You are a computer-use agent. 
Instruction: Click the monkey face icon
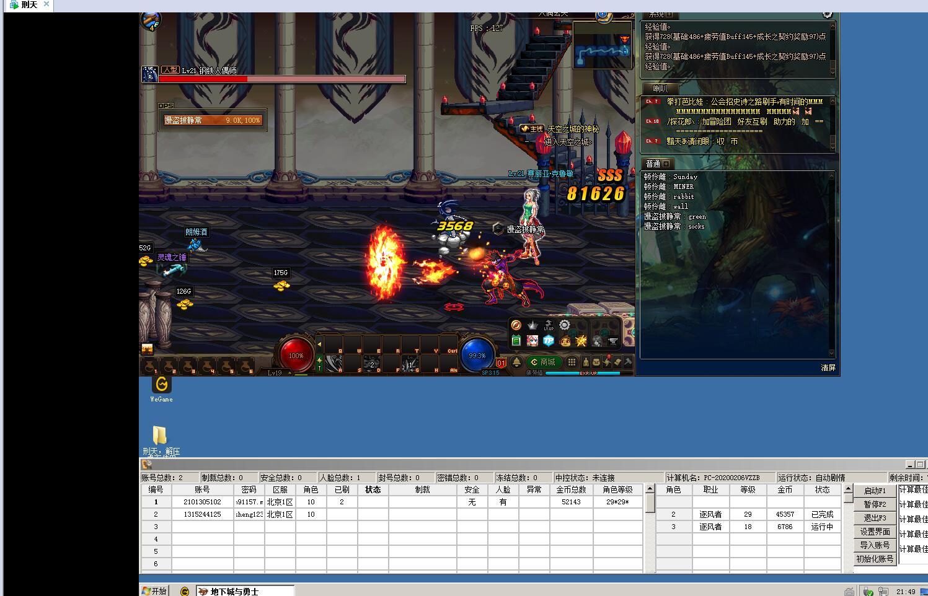(x=565, y=341)
